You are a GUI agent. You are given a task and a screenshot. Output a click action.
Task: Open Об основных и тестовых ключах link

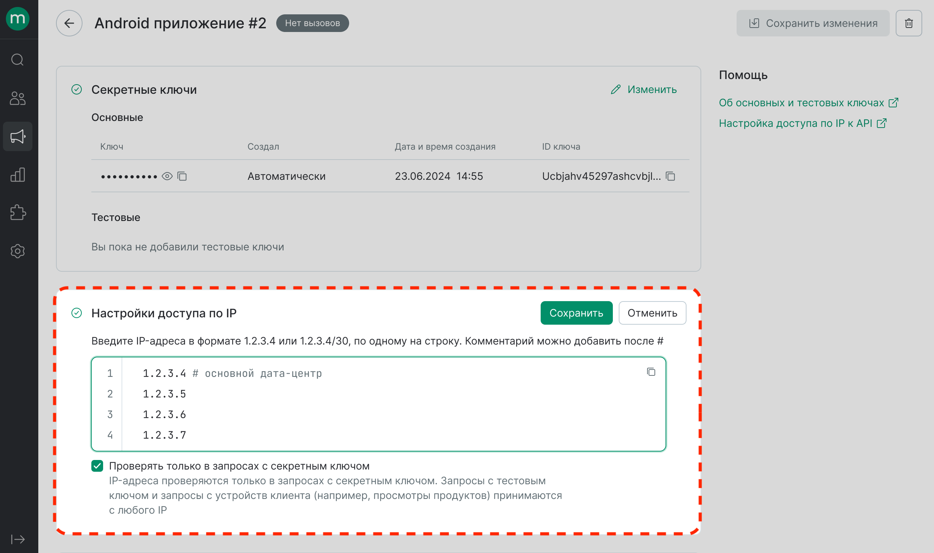pyautogui.click(x=801, y=103)
